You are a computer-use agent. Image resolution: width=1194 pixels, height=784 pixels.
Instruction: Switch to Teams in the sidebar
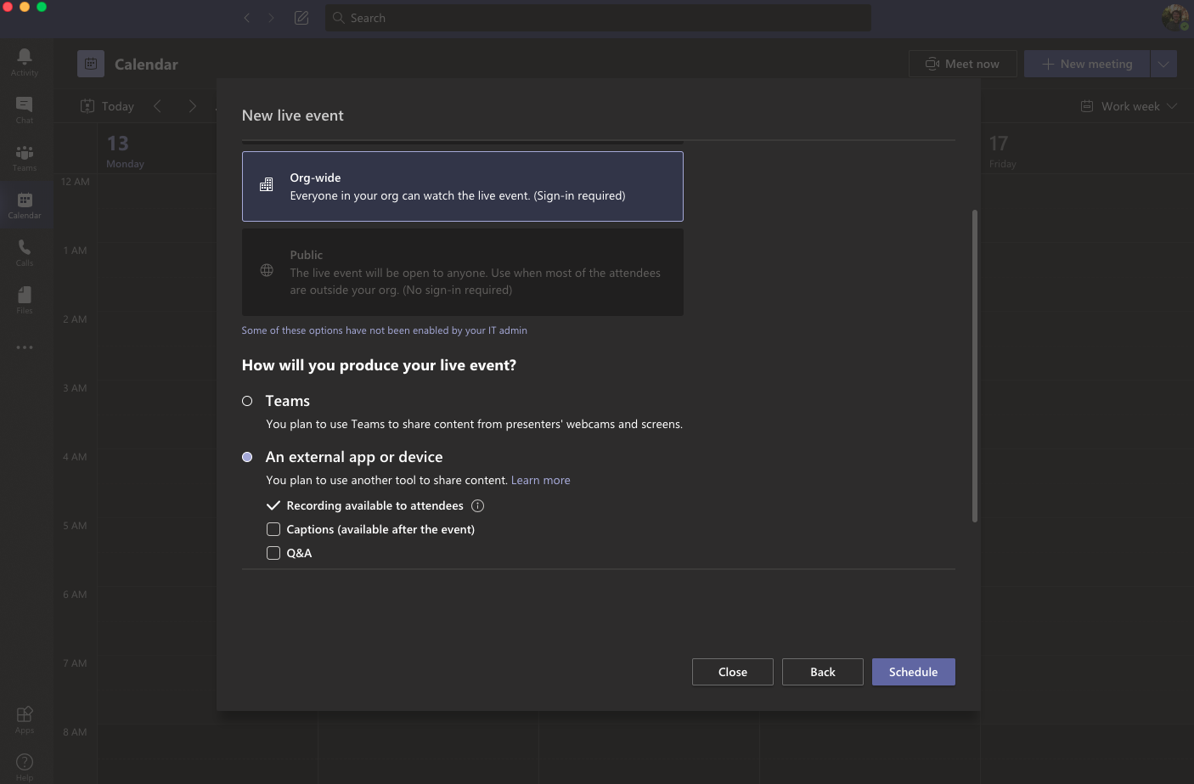pos(25,156)
